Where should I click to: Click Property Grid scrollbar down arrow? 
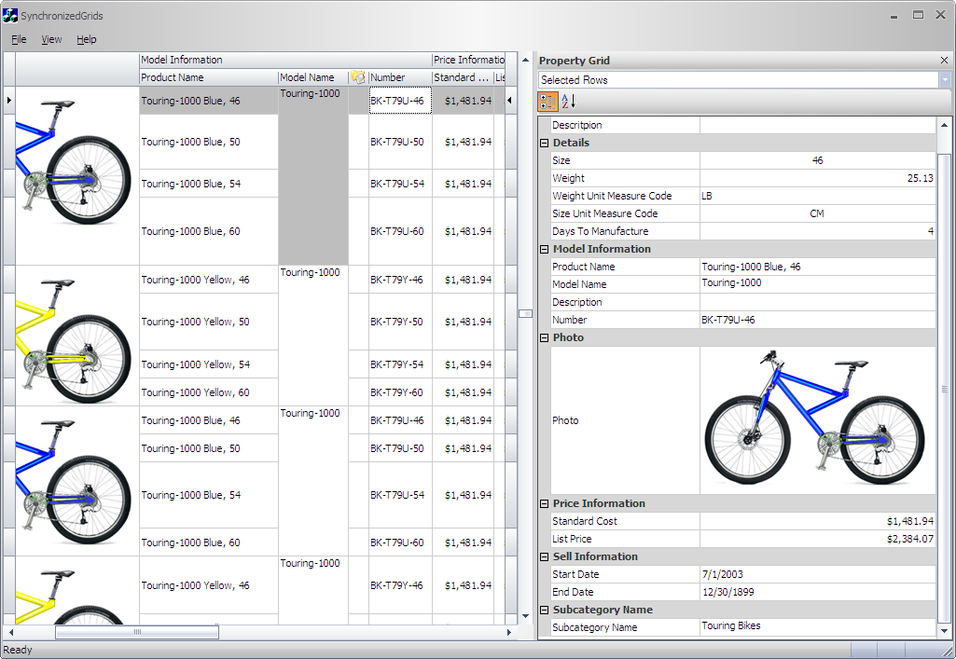(x=945, y=631)
